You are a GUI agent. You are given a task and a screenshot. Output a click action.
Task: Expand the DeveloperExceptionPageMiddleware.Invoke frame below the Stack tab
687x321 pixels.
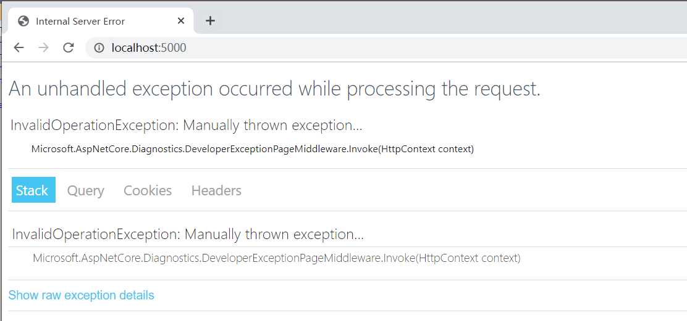pos(276,258)
